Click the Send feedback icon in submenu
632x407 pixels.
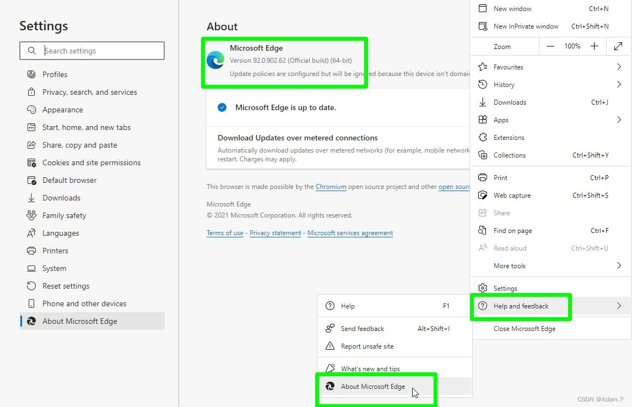(x=330, y=328)
